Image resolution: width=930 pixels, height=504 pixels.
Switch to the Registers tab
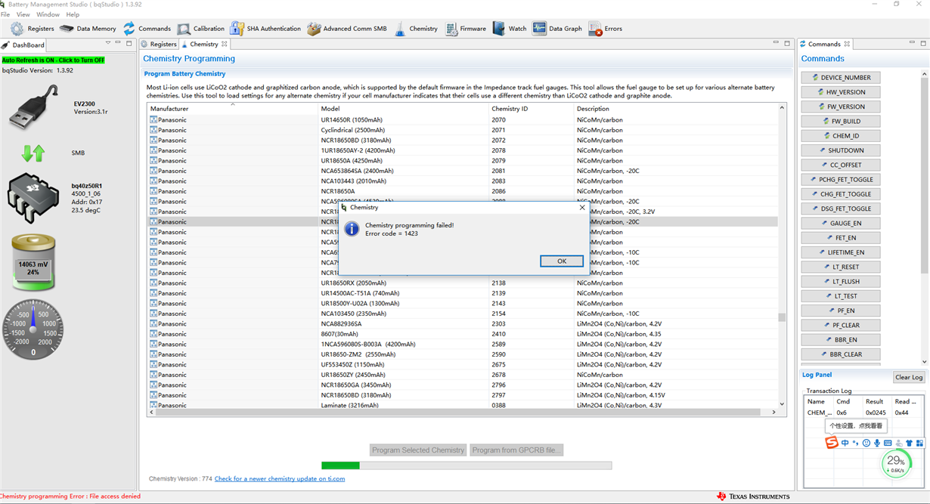pos(159,44)
